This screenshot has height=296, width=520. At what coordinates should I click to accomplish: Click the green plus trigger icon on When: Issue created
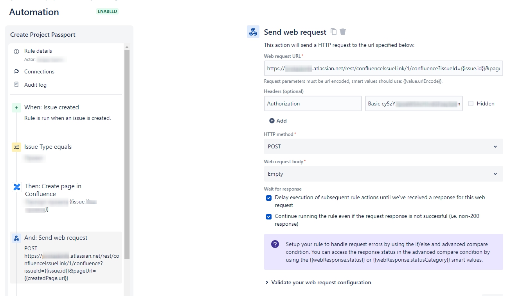coord(16,107)
